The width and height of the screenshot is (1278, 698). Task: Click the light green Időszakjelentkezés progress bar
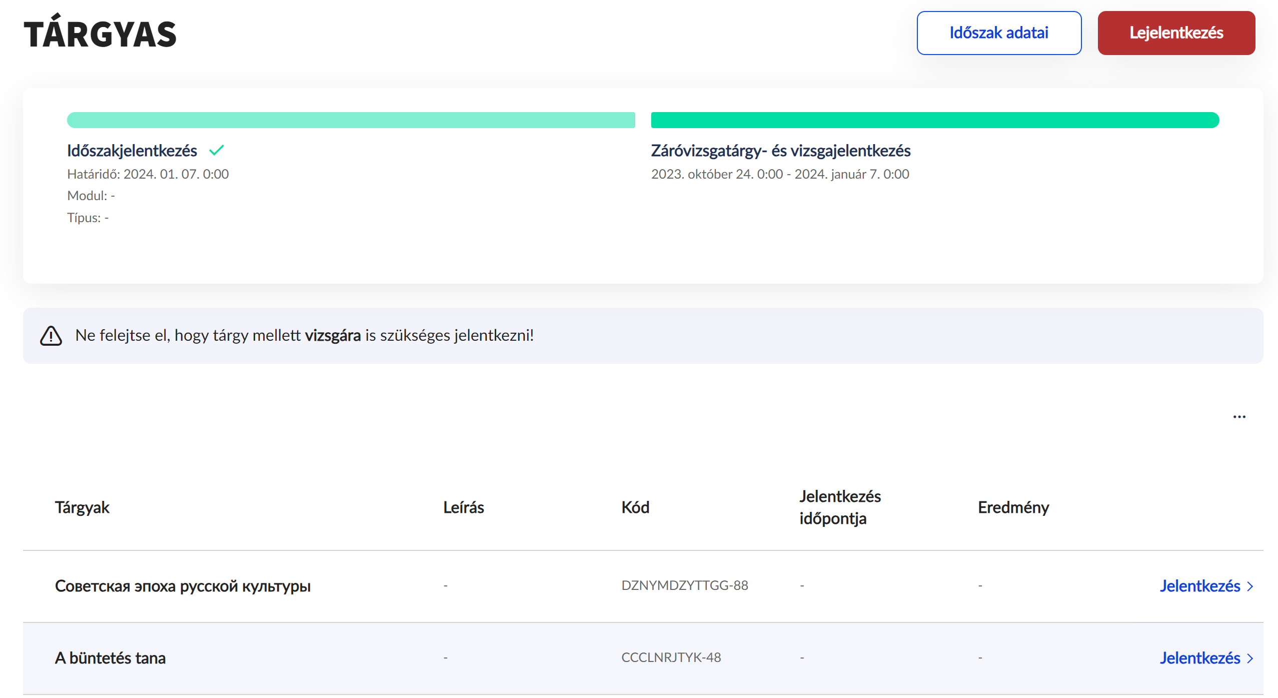351,120
